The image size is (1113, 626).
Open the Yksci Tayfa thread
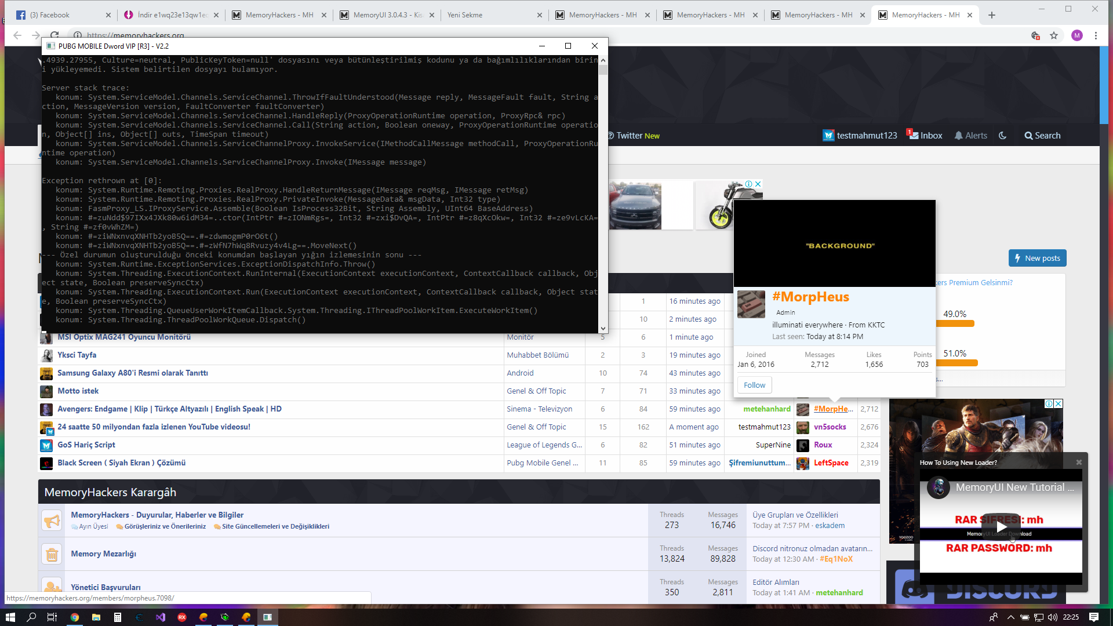click(x=77, y=355)
